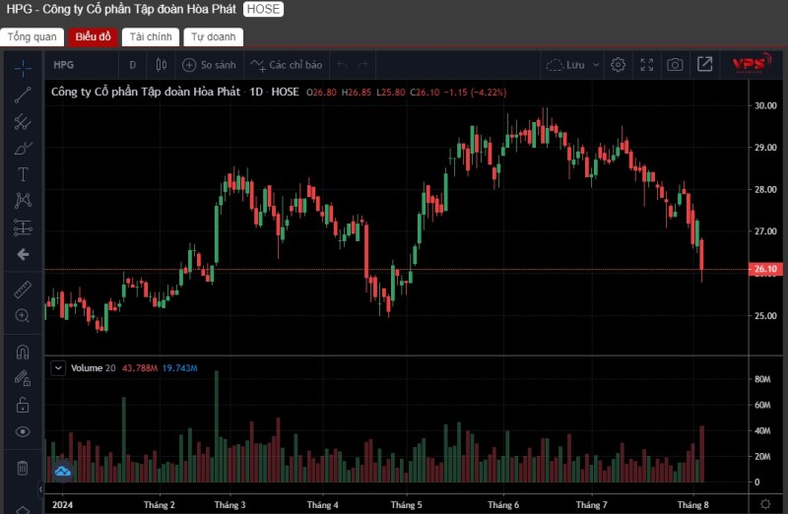Click the Tháng 8 time axis label
Image resolution: width=788 pixels, height=514 pixels.
point(692,504)
